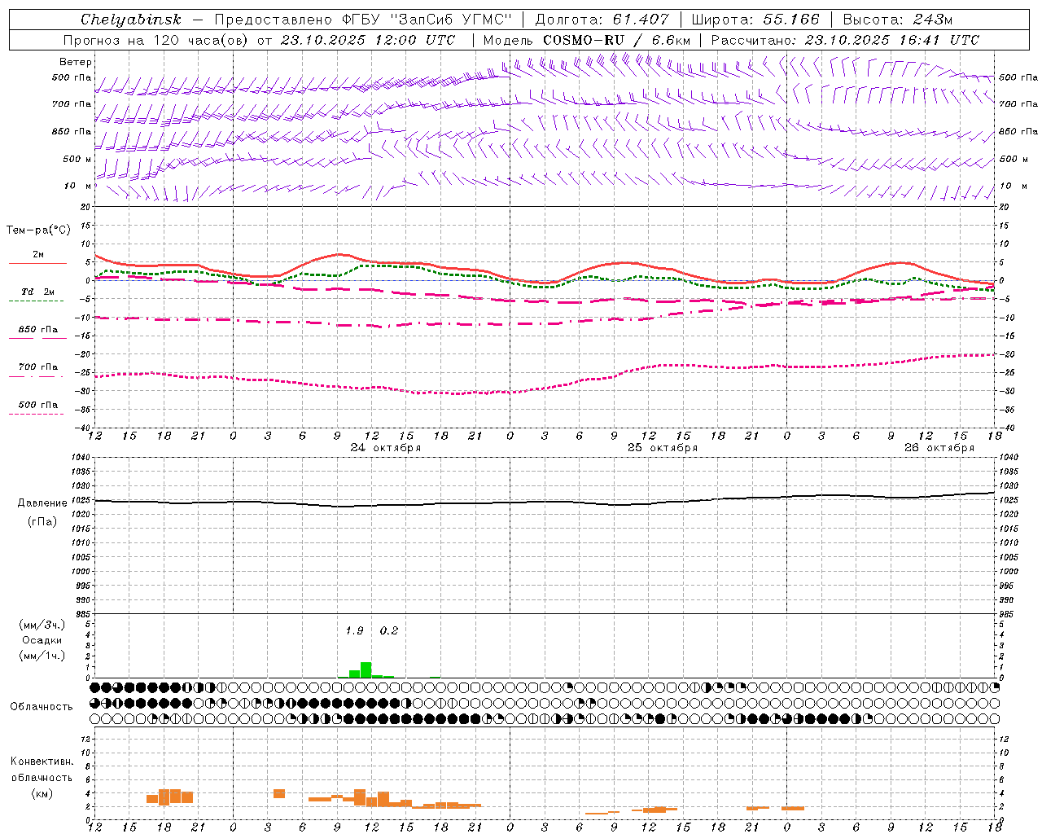Click the 'Широта: 55.166' latitude value
Image resolution: width=1042 pixels, height=834 pixels.
coord(755,20)
